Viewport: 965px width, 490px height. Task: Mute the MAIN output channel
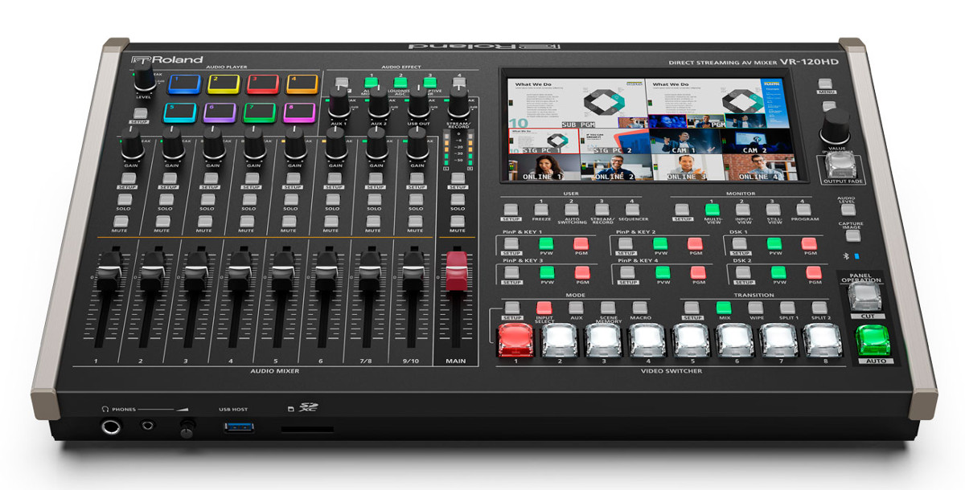point(456,221)
